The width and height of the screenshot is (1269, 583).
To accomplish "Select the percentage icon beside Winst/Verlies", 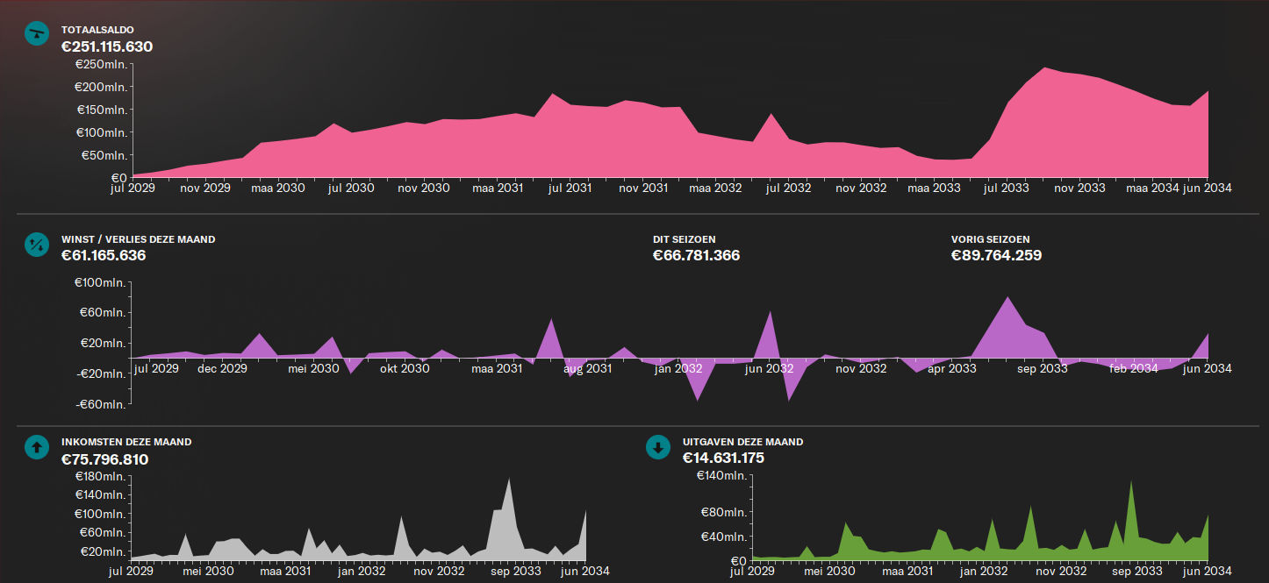I will click(x=35, y=245).
